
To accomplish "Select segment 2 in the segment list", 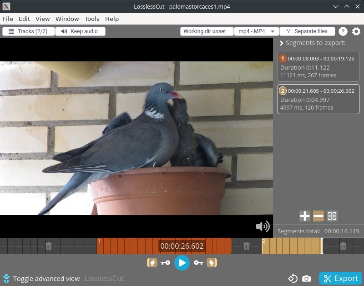I will tap(318, 99).
